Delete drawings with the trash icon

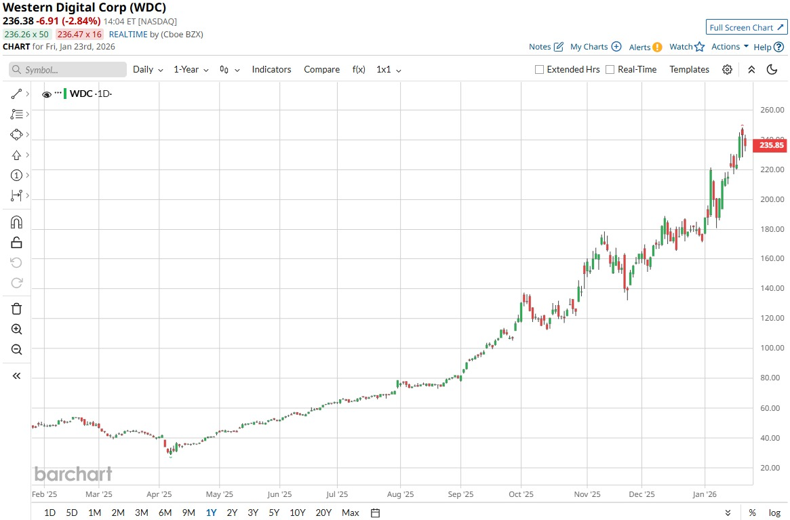coord(16,309)
